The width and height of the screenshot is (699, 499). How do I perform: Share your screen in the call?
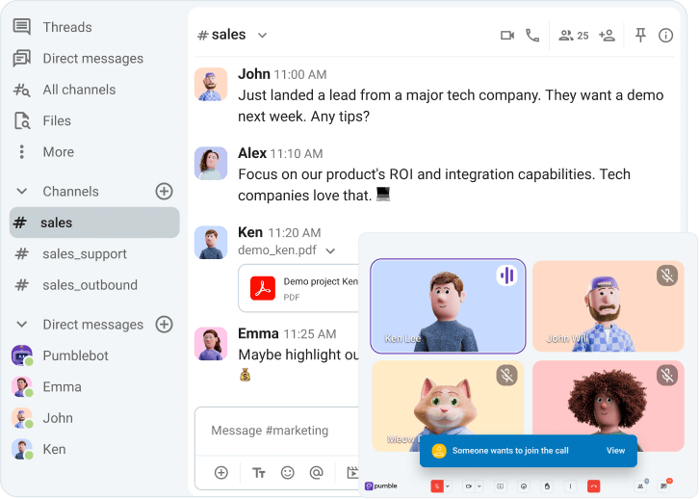[x=500, y=486]
